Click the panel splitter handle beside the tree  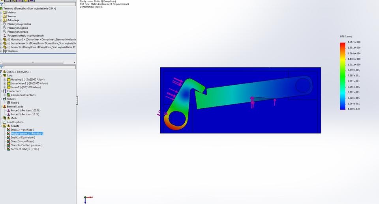click(x=77, y=100)
